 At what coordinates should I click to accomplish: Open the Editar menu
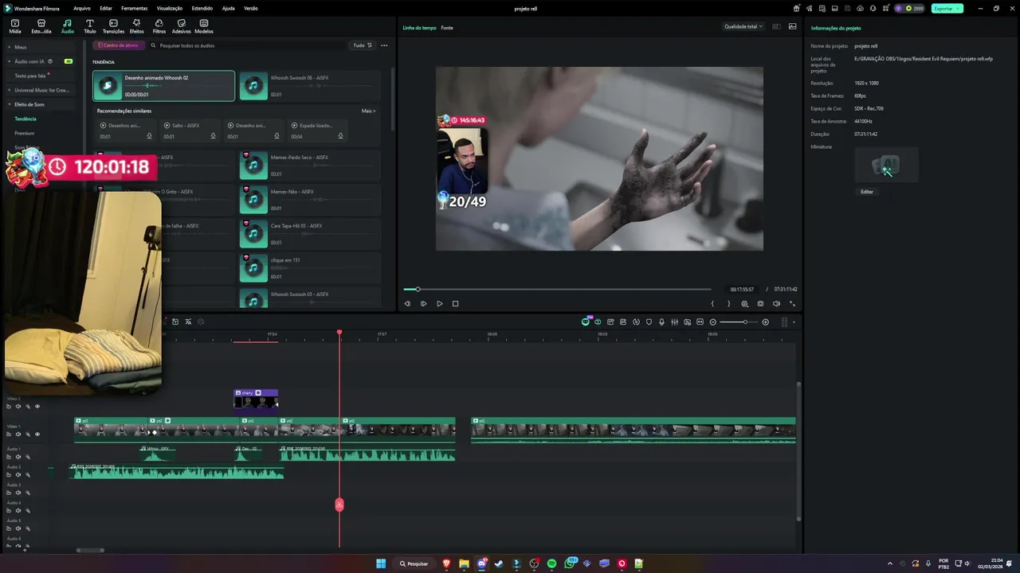coord(106,8)
